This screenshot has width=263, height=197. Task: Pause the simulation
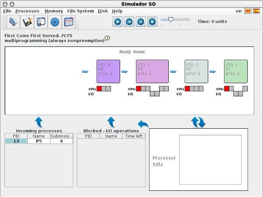tap(141, 21)
